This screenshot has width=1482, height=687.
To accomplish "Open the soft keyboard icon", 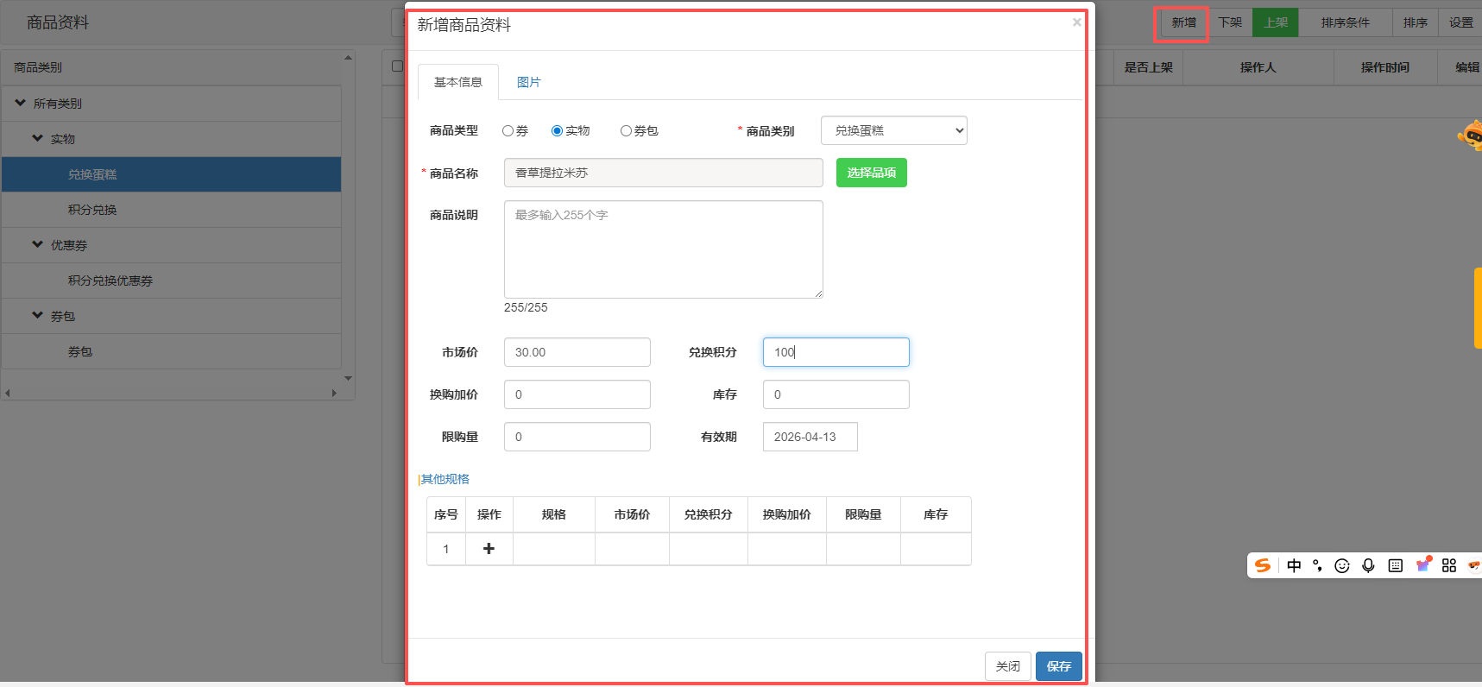I will coord(1395,565).
